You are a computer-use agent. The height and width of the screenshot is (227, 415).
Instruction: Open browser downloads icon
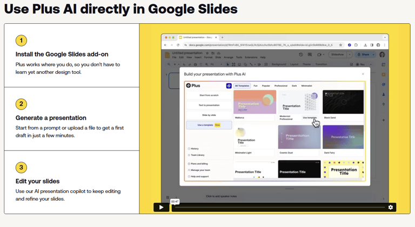365,45
